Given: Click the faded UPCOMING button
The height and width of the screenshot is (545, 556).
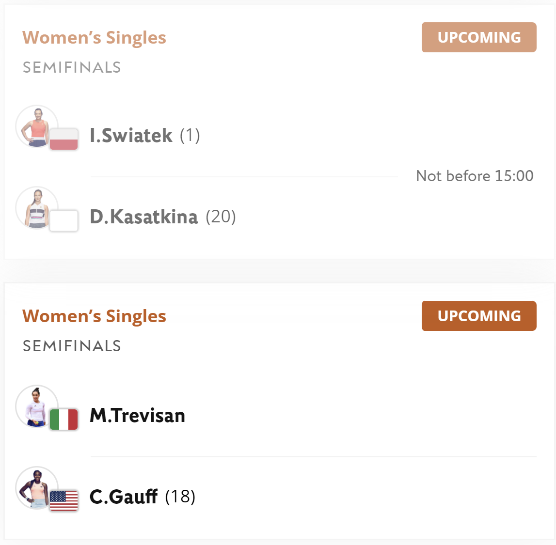Looking at the screenshot, I should point(479,37).
